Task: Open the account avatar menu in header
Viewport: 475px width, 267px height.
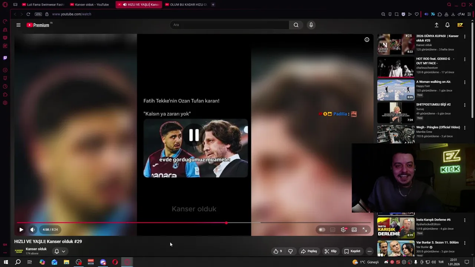Action: [x=460, y=25]
